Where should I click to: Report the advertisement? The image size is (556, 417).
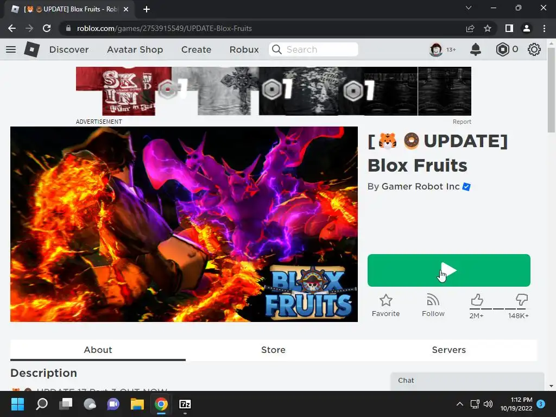(x=462, y=122)
